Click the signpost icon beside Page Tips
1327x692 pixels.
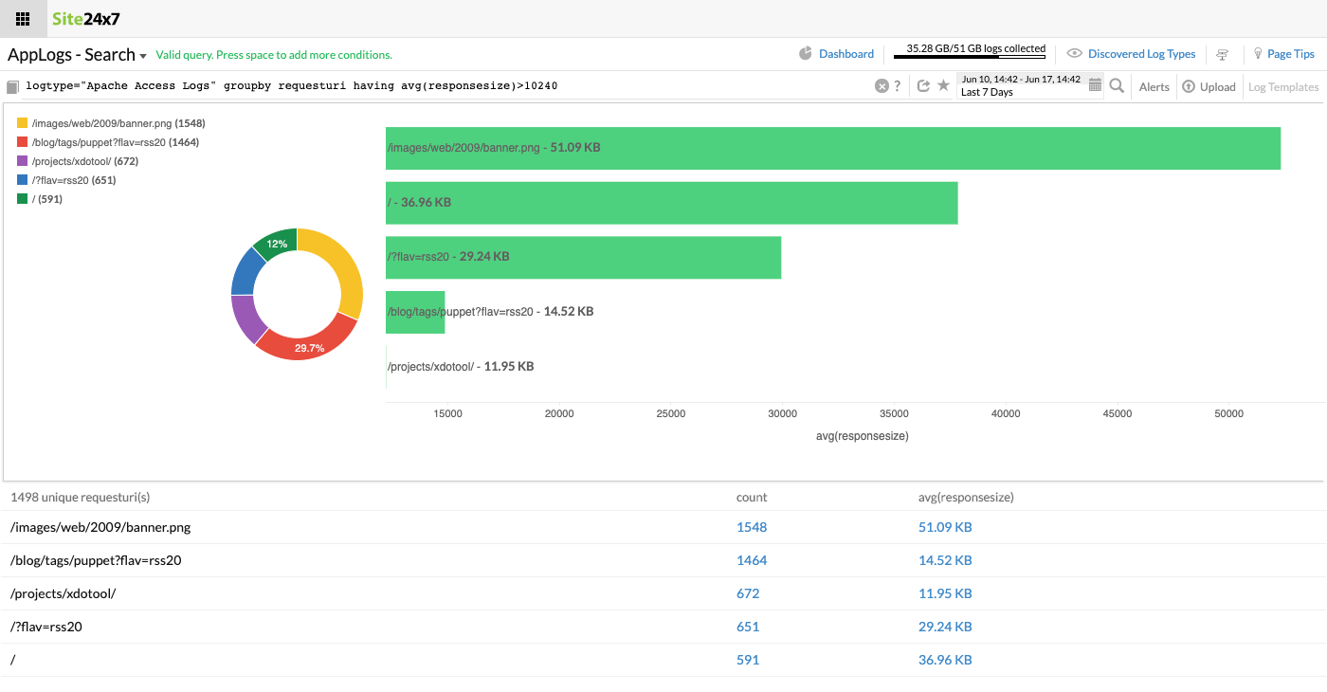(x=1223, y=55)
